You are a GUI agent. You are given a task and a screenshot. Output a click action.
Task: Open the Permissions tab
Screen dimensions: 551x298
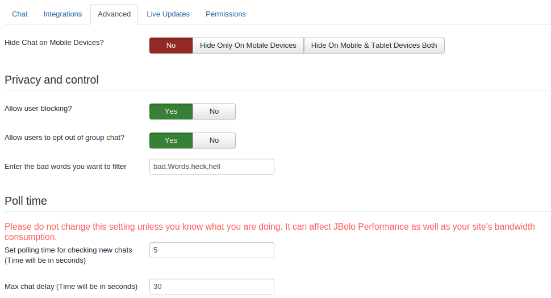tap(226, 14)
